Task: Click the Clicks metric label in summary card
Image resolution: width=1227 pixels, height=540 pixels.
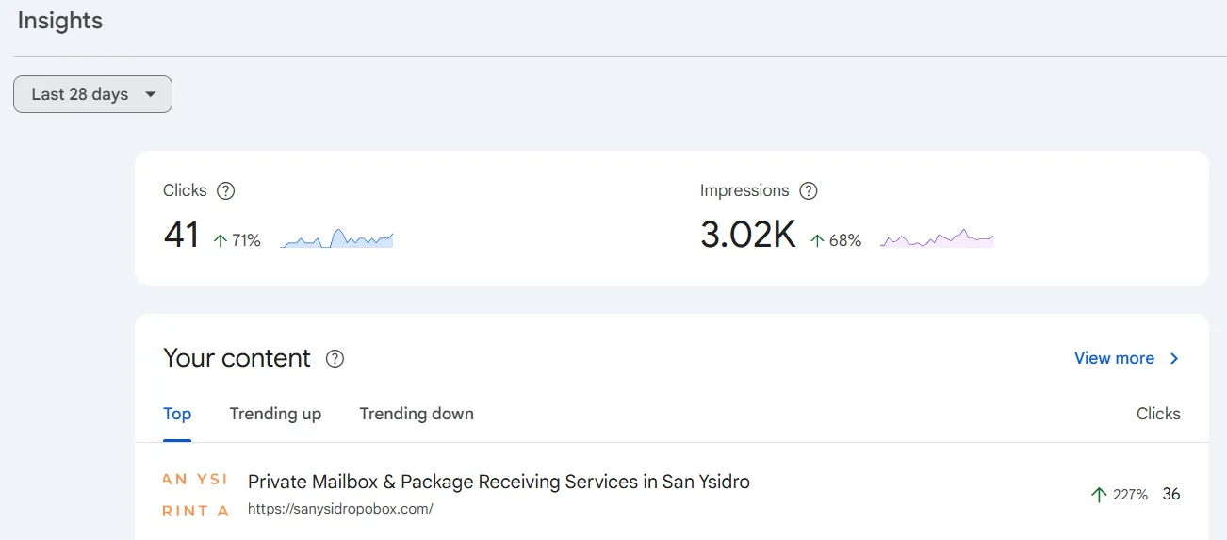Action: point(185,190)
